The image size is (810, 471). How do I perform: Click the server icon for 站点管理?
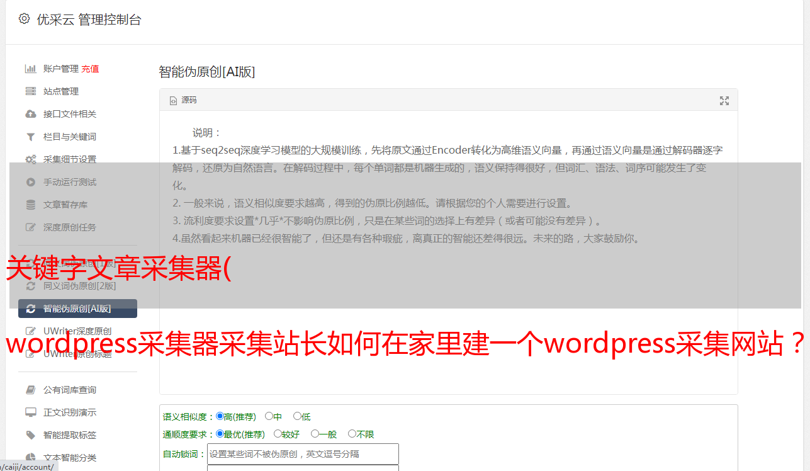pyautogui.click(x=30, y=91)
